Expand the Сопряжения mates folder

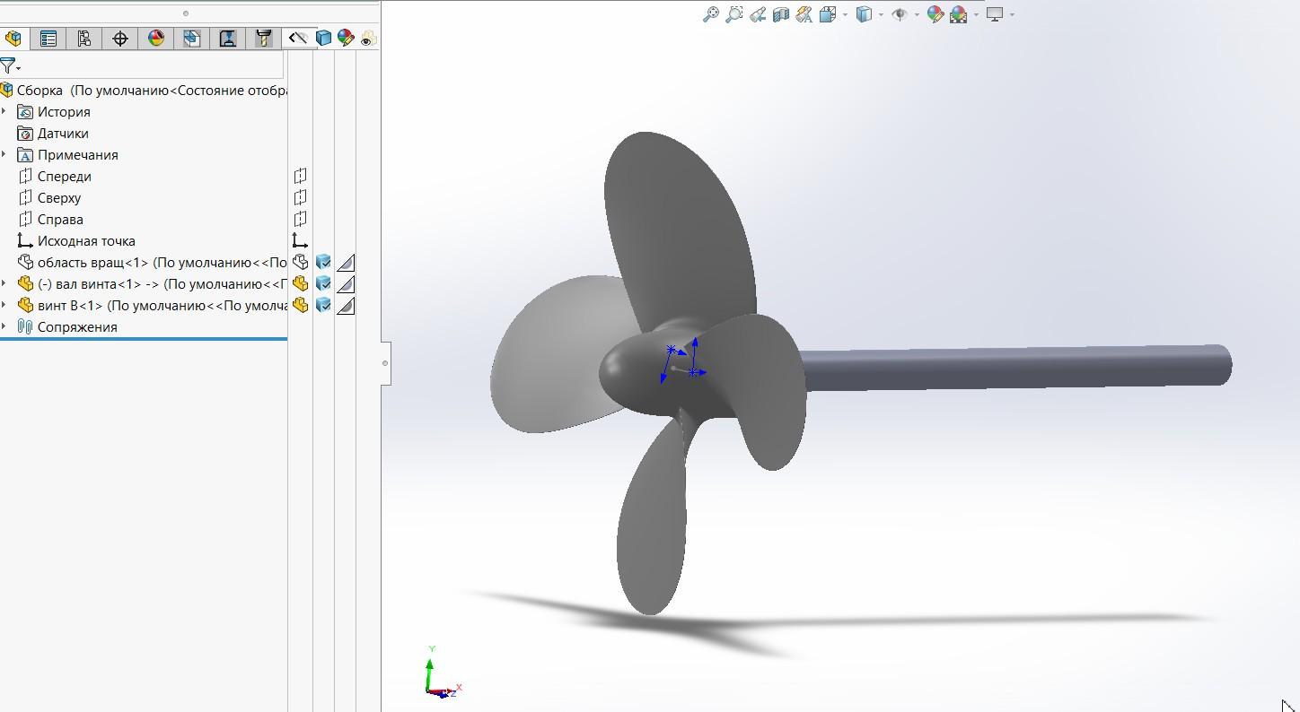tap(4, 327)
